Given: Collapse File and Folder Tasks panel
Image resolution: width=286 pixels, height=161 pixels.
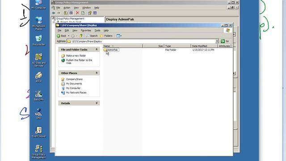Looking at the screenshot, I should pyautogui.click(x=97, y=50).
